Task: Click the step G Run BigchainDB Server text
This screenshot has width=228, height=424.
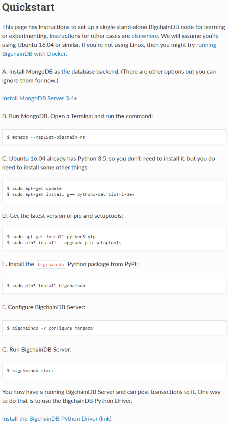Action: 37,350
